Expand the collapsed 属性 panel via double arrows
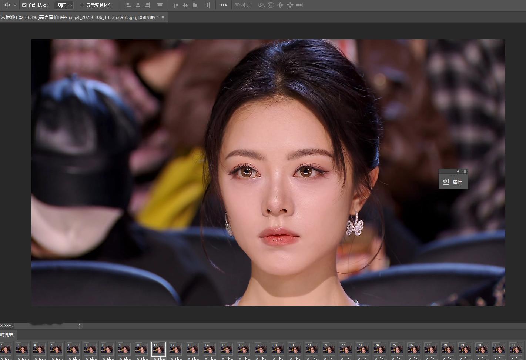The image size is (526, 360). (x=458, y=171)
